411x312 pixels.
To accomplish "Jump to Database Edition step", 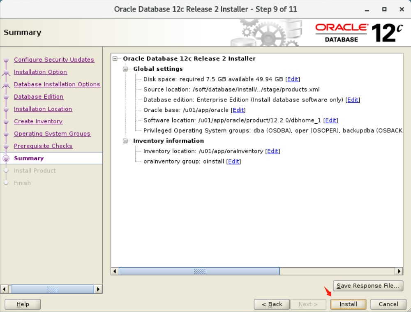I will (39, 97).
